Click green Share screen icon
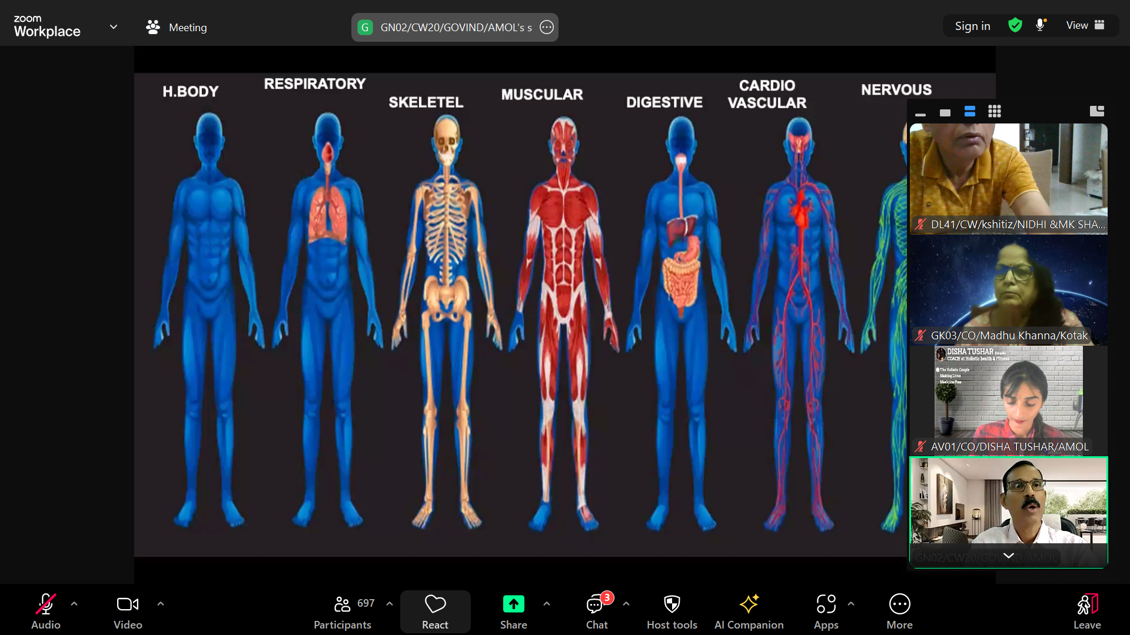 513,604
